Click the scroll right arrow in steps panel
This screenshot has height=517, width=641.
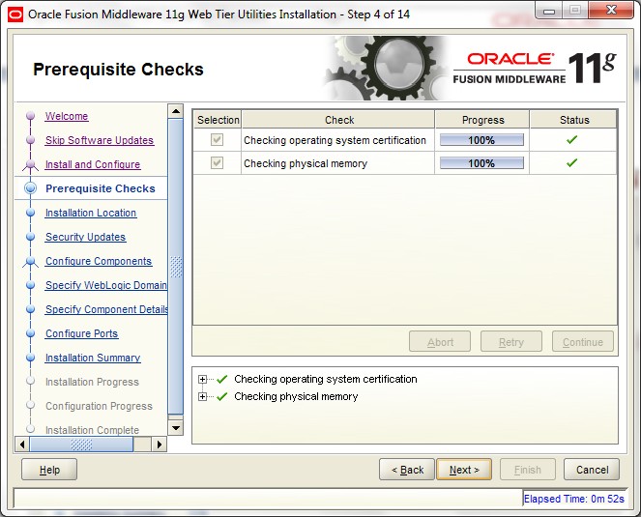[159, 444]
